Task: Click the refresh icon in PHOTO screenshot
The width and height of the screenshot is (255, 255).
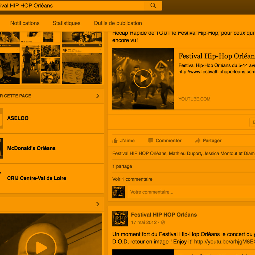Action: [x=100, y=45]
